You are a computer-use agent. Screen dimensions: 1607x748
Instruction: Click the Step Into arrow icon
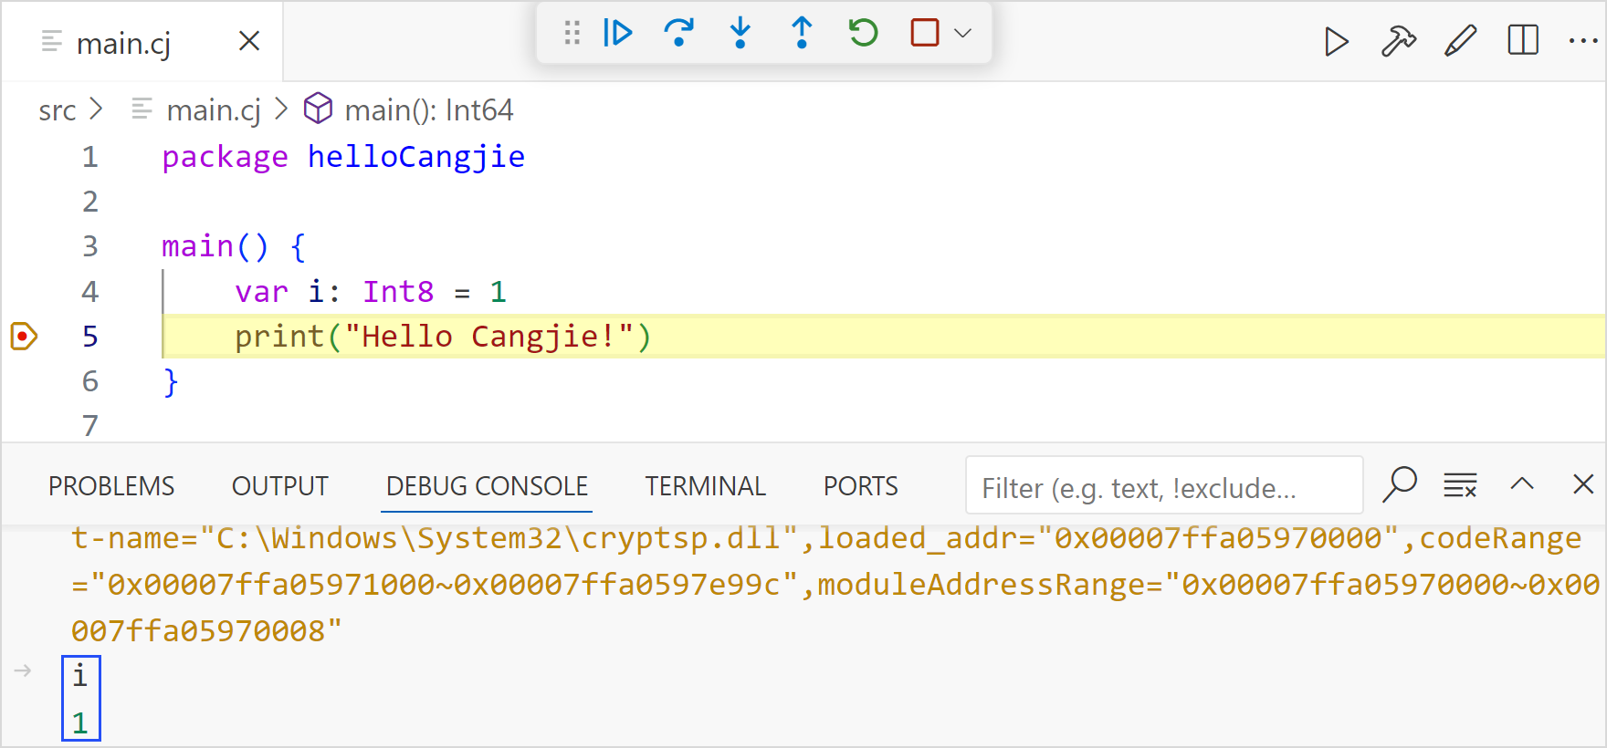coord(740,34)
